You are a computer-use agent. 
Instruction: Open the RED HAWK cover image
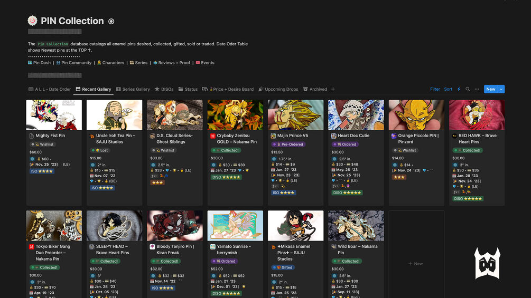477,115
